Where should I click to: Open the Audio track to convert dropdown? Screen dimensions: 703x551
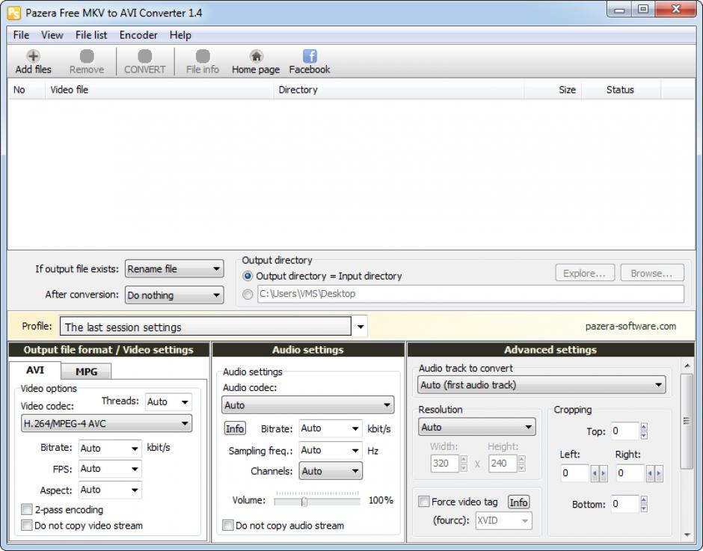click(541, 385)
